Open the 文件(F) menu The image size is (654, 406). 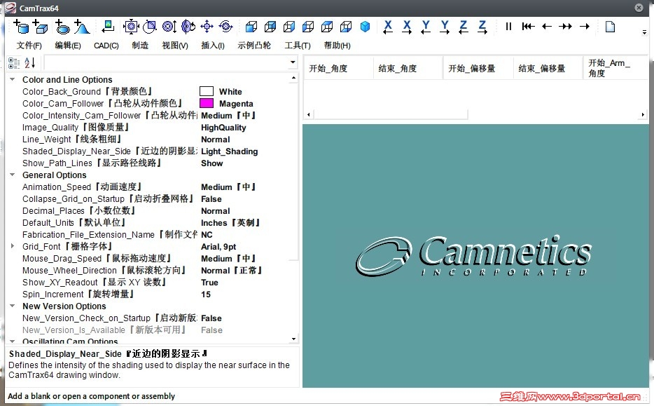tap(29, 46)
